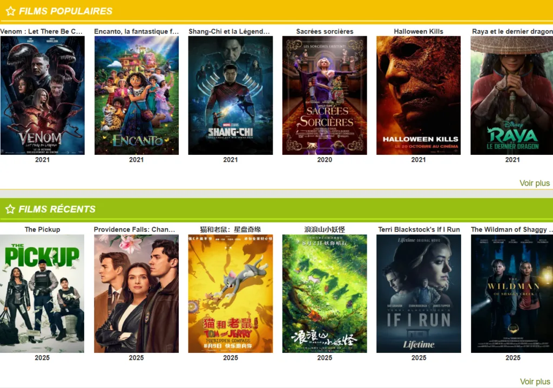This screenshot has width=553, height=388.
Task: Open the Sacrées sorcières poster
Action: (325, 95)
